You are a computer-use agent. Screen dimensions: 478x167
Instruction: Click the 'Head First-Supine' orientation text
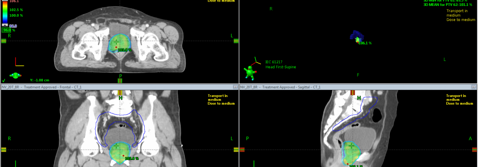[x=280, y=67]
